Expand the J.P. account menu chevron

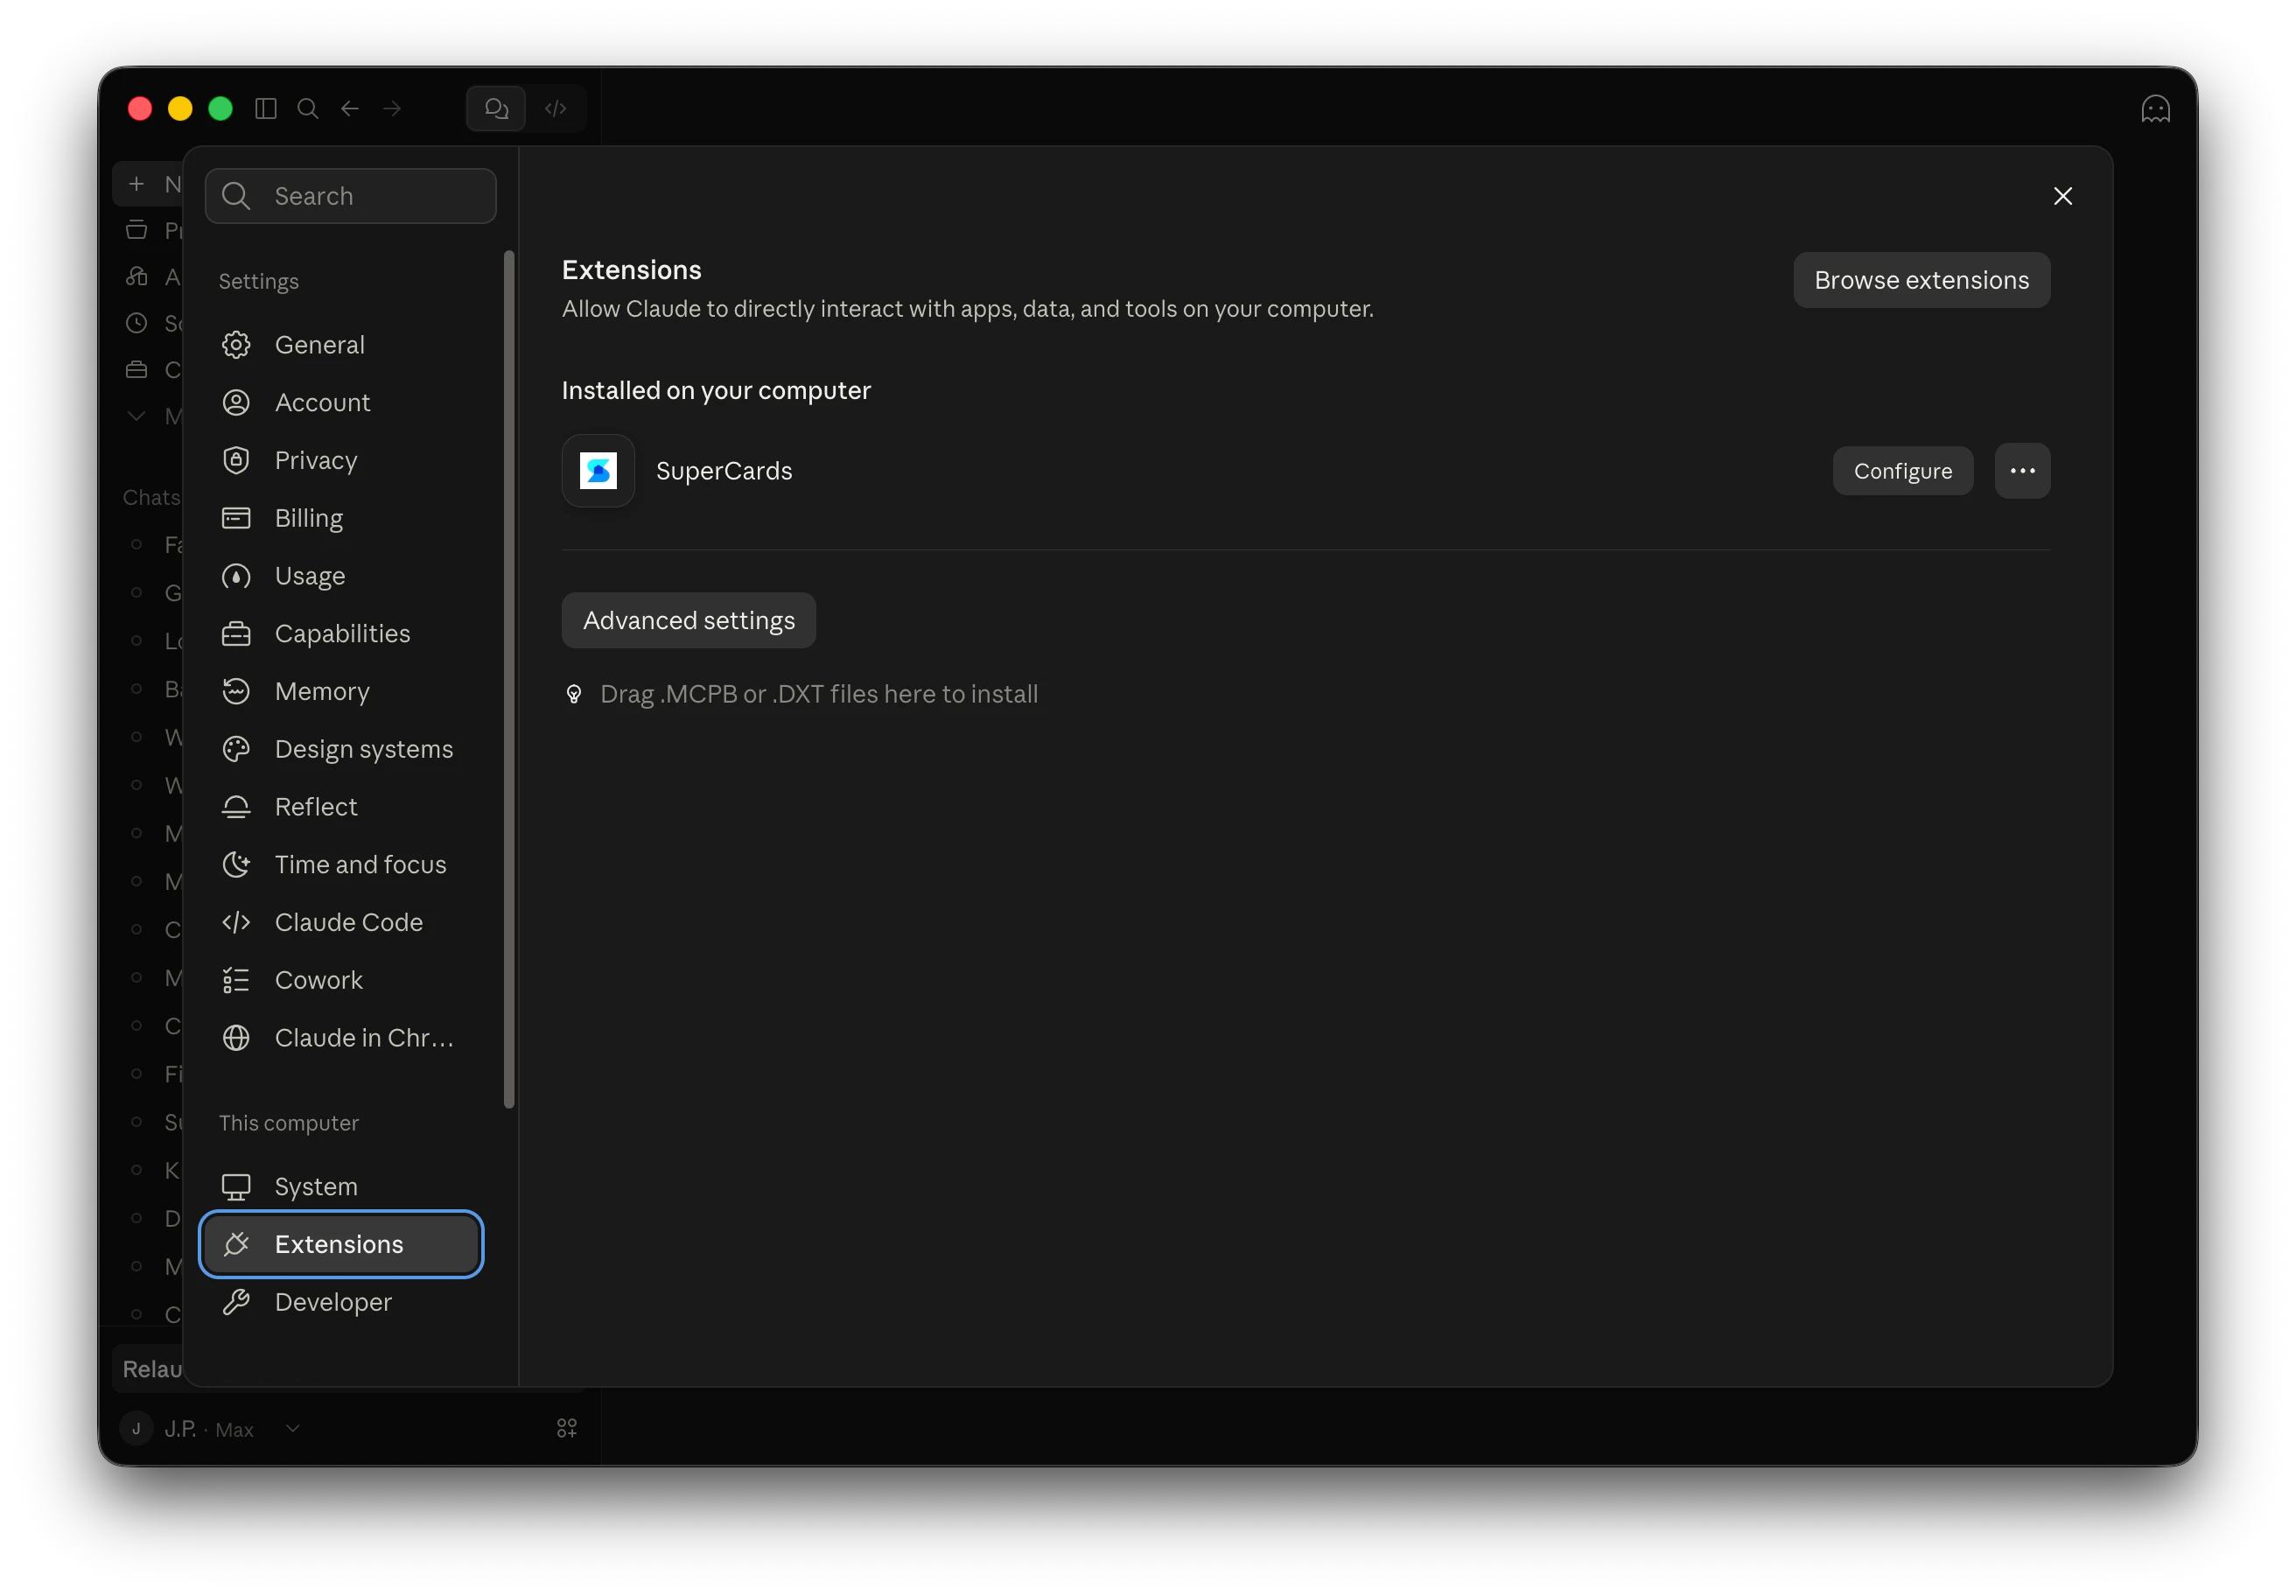click(292, 1429)
